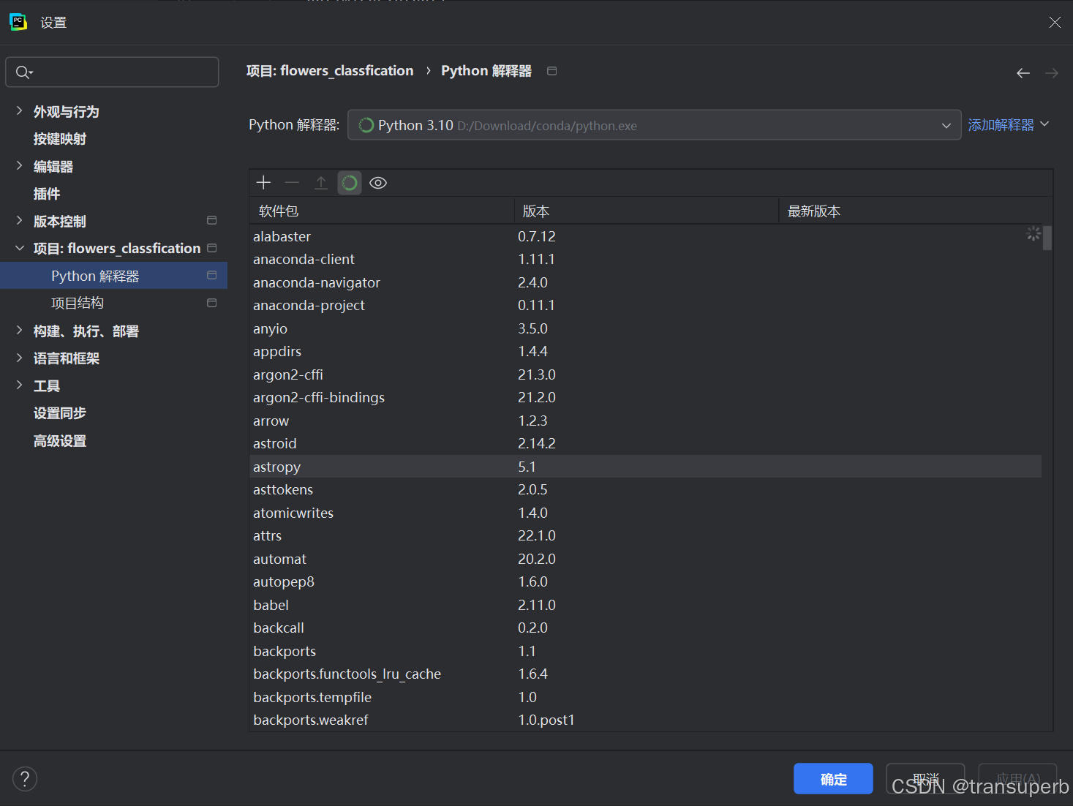
Task: Open the 插件 settings page
Action: coord(47,194)
